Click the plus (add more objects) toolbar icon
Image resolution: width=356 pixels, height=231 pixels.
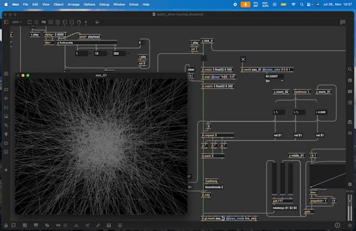click(x=86, y=22)
